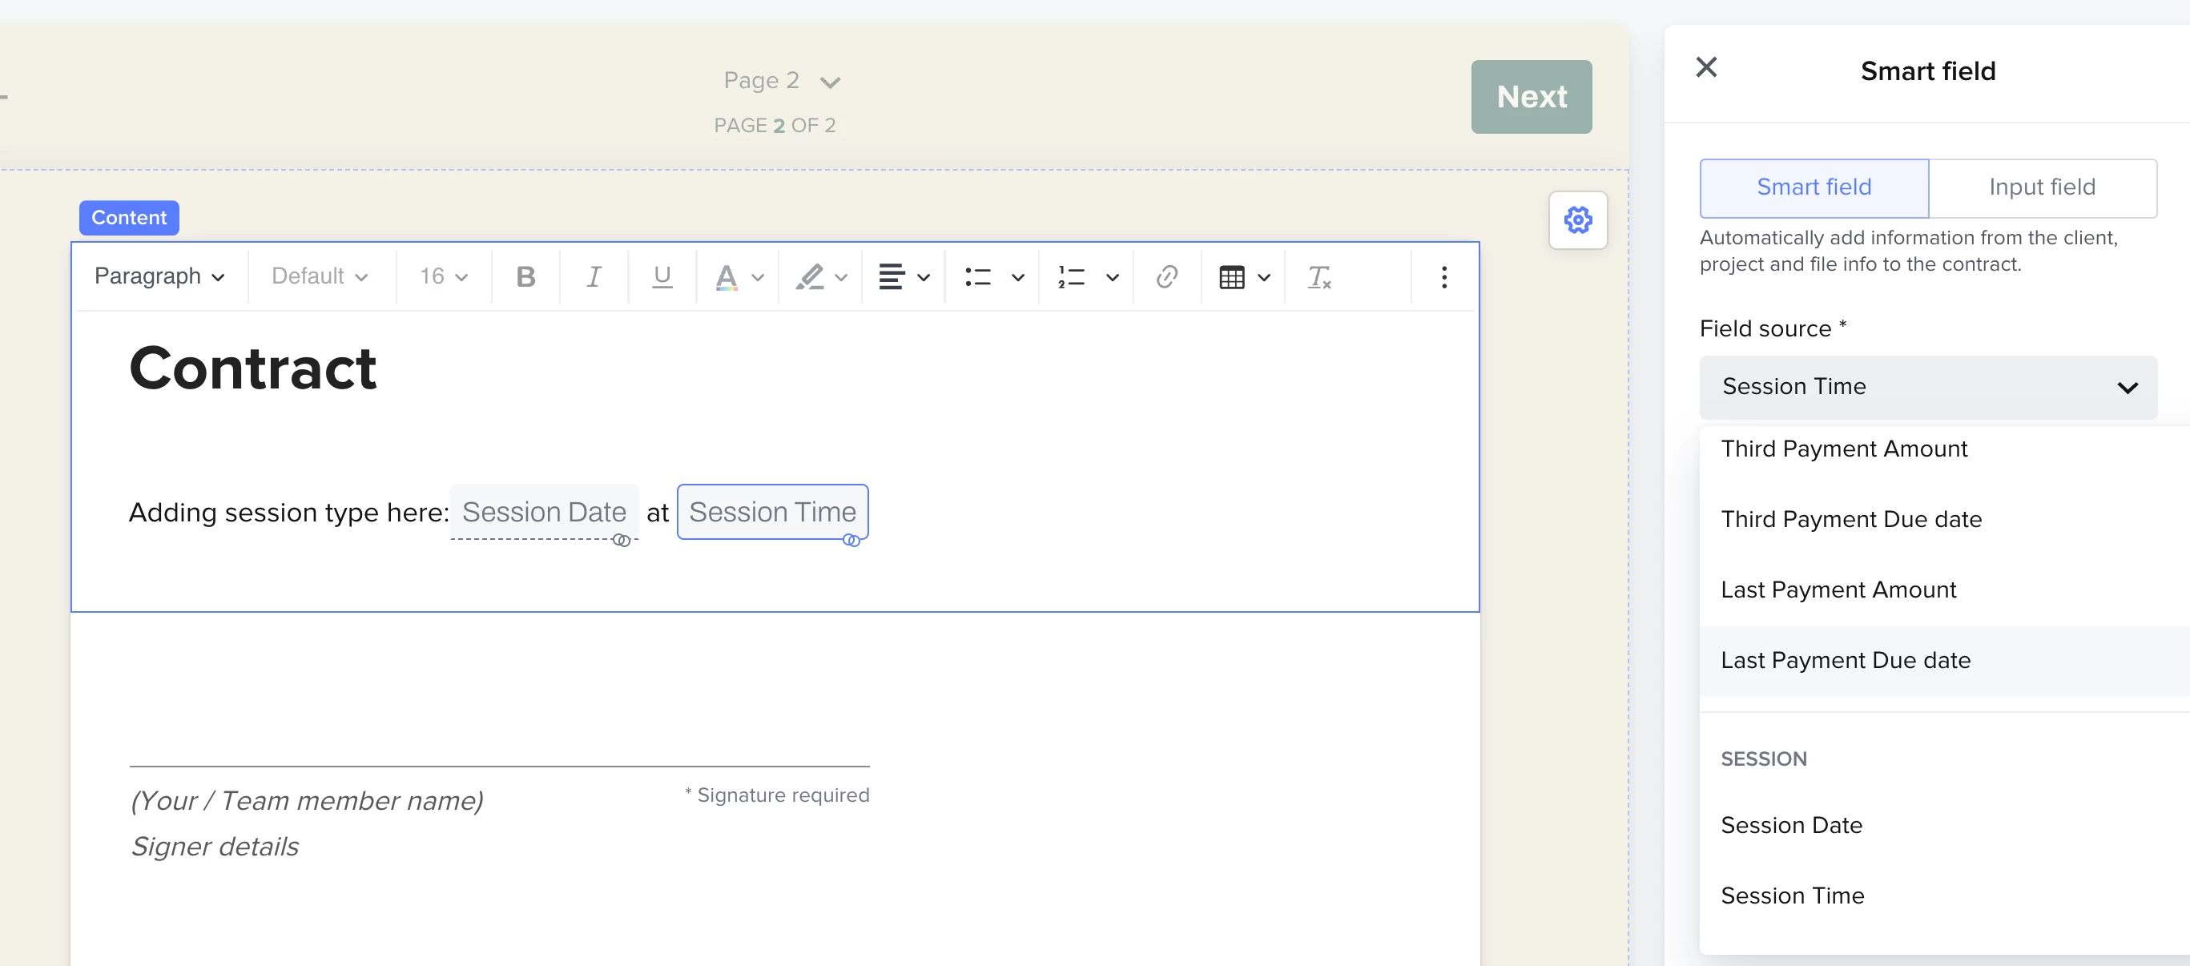Open the font size 16 dropdown
This screenshot has width=2190, height=966.
coord(443,276)
